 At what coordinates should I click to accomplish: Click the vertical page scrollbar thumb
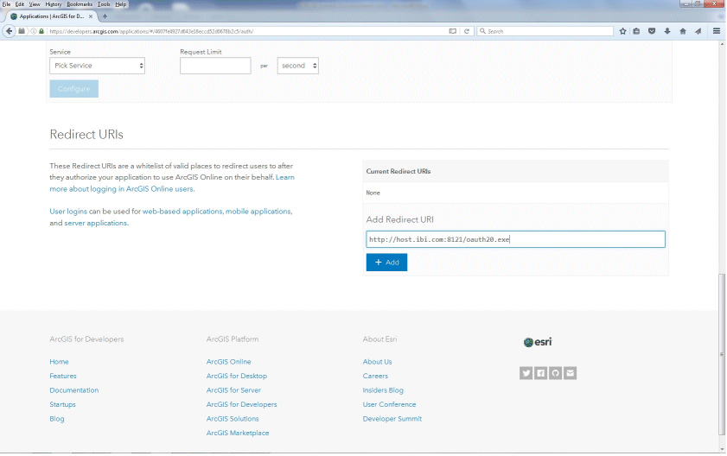tap(722, 354)
